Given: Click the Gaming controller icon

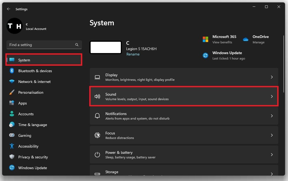Looking at the screenshot, I should coord(12,135).
